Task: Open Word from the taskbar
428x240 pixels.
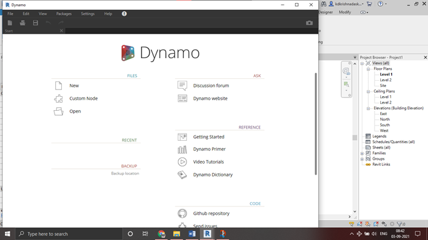Action: point(192,234)
